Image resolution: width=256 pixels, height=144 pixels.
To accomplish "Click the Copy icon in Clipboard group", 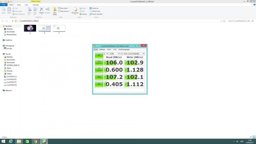I will [3, 10].
